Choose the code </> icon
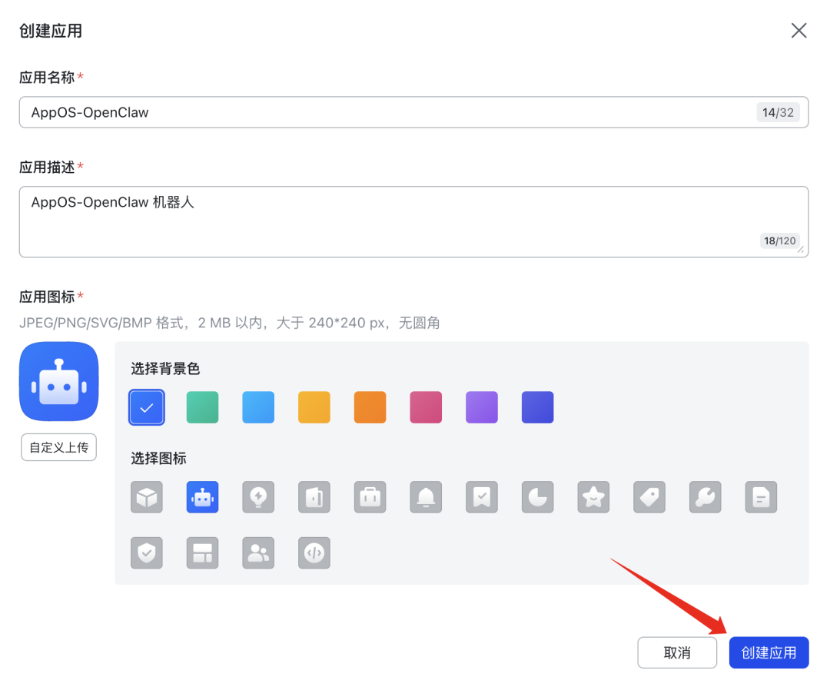Image resolution: width=830 pixels, height=690 pixels. (314, 552)
